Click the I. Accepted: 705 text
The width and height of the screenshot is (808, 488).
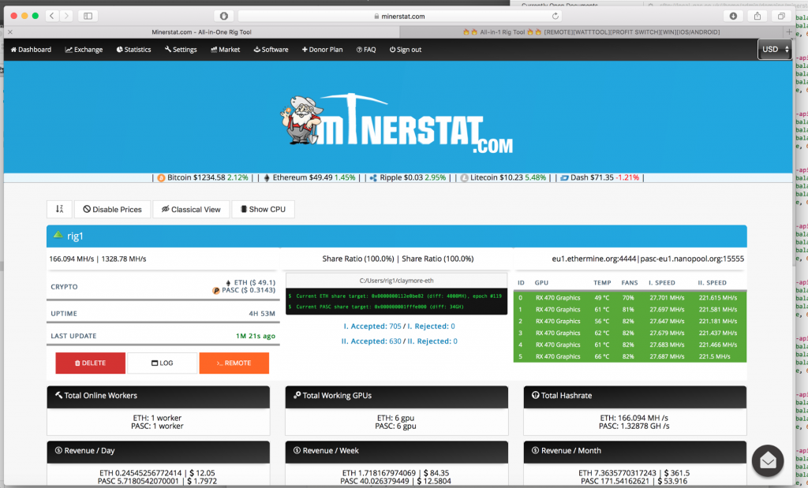[x=372, y=326]
